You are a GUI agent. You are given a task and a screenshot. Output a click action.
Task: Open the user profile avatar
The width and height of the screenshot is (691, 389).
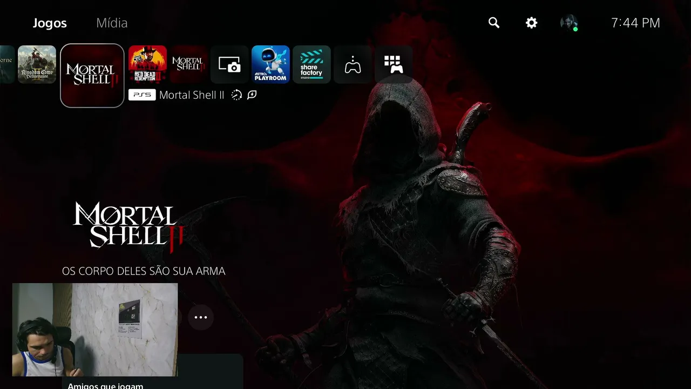pos(569,23)
